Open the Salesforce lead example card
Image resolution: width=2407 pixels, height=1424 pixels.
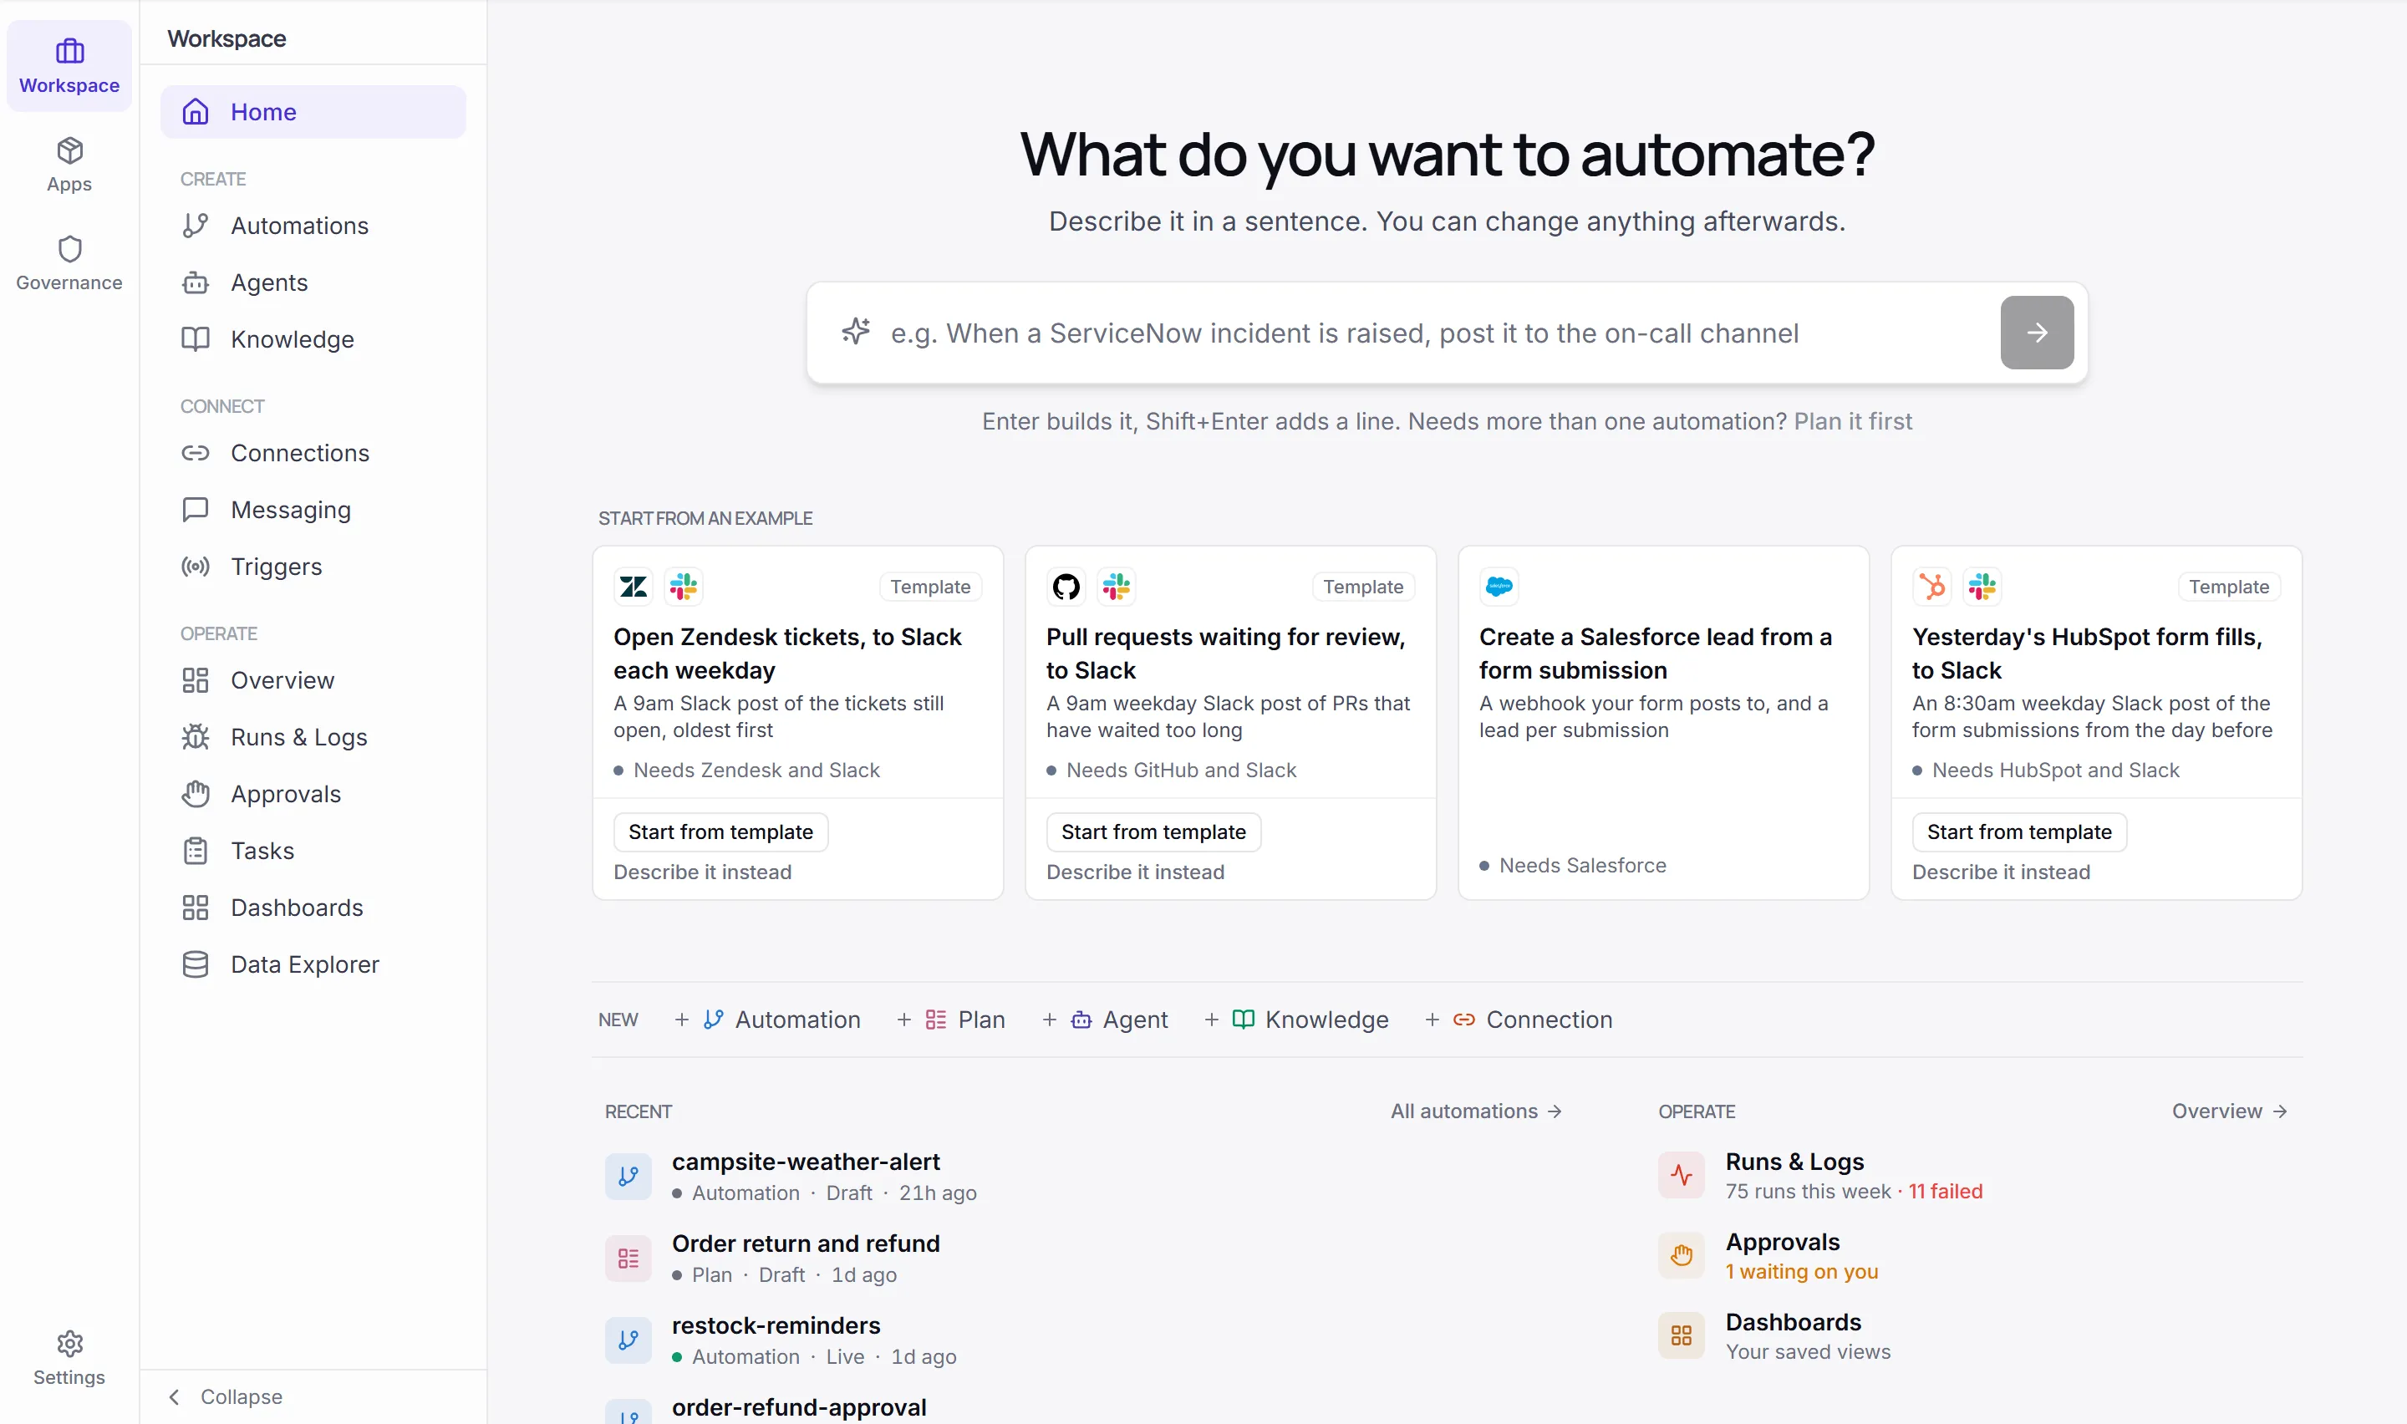tap(1663, 723)
